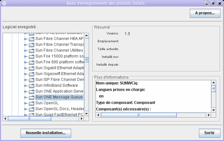This screenshot has height=141, width=224.
Task: Click software tree vertical scrollbar thumb
Action: (86, 59)
